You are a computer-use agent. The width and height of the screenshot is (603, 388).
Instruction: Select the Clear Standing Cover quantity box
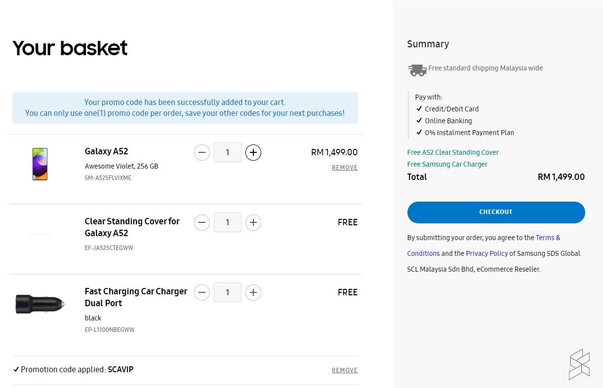coord(227,222)
